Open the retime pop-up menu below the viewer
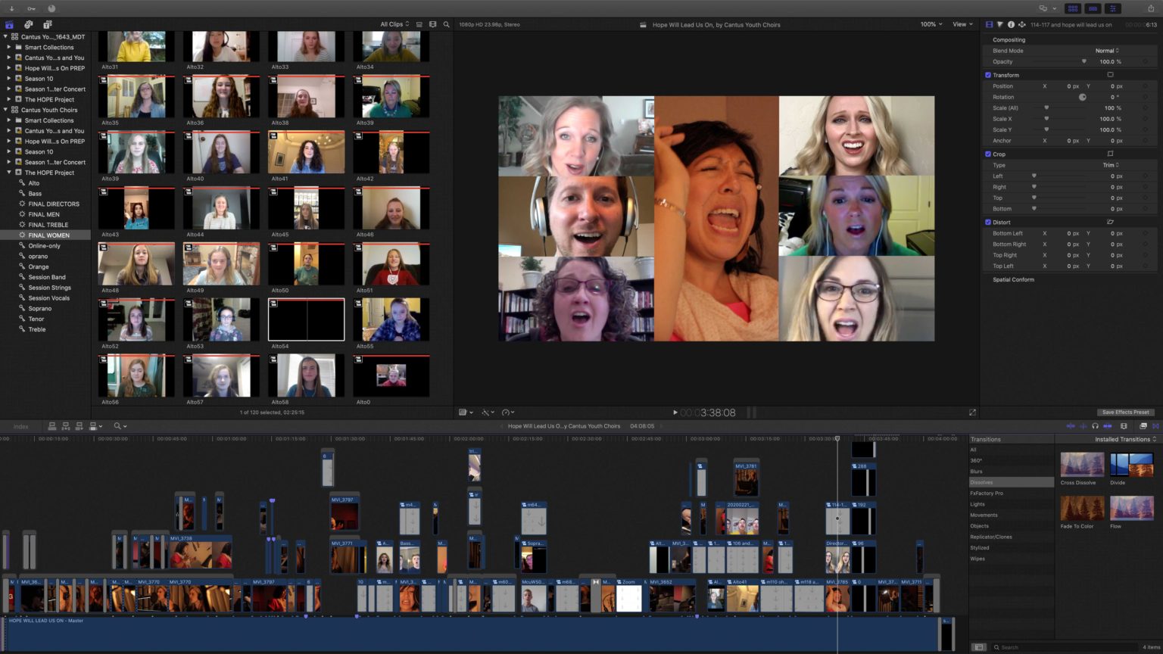This screenshot has height=654, width=1163. 506,413
